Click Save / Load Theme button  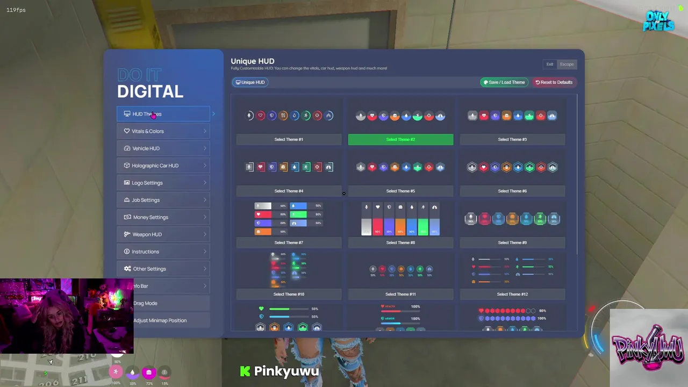tap(504, 82)
